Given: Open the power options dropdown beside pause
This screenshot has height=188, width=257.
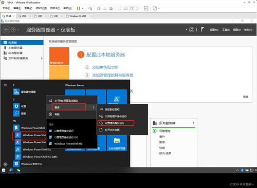Looking at the screenshot, I should [x=83, y=8].
